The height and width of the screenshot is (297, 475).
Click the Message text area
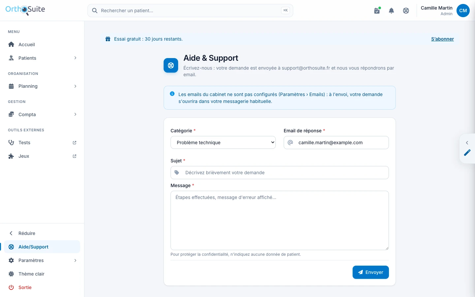click(280, 220)
